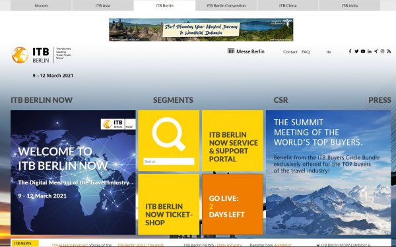Open the Welcome to ITB Berlin NOW banner
This screenshot has width=396, height=247.
73,173
